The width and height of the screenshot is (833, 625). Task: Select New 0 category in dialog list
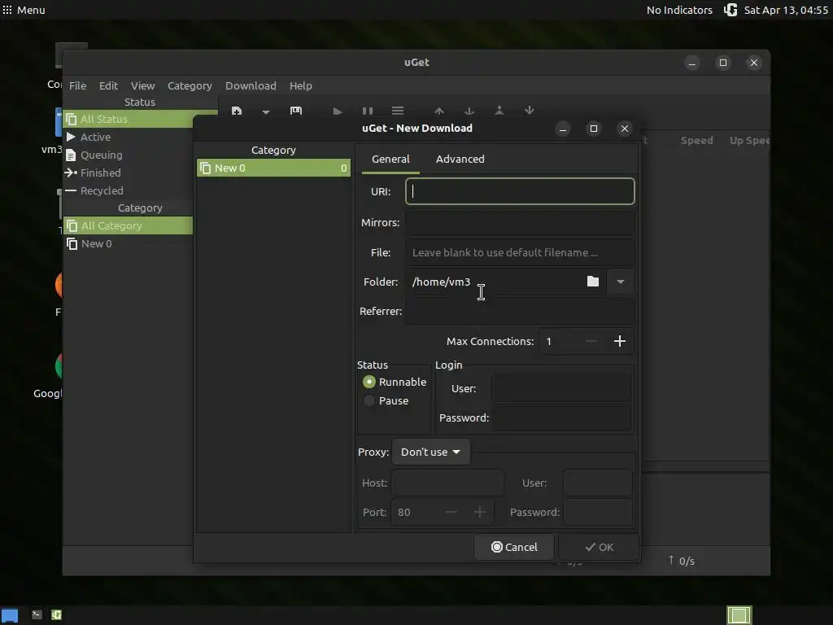pyautogui.click(x=273, y=168)
